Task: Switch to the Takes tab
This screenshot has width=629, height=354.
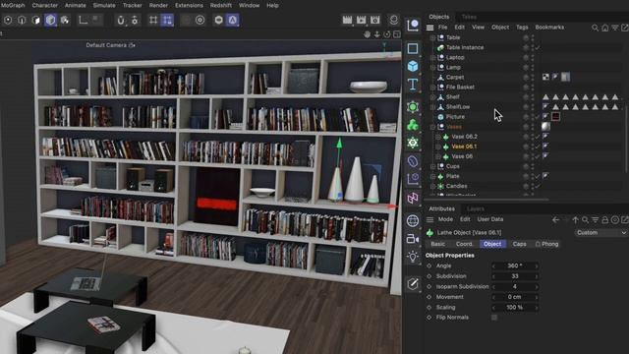Action: coord(469,17)
